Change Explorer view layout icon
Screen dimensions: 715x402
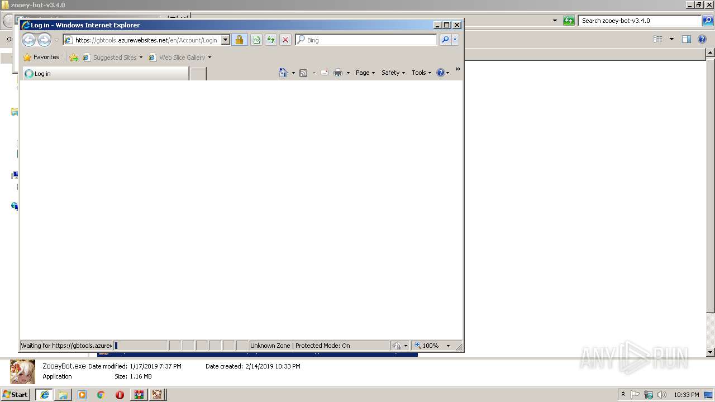pyautogui.click(x=658, y=39)
